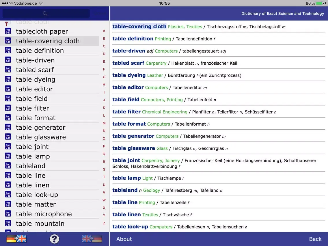Click dictionary icon beside table definition
The height and width of the screenshot is (246, 328).
[8, 51]
